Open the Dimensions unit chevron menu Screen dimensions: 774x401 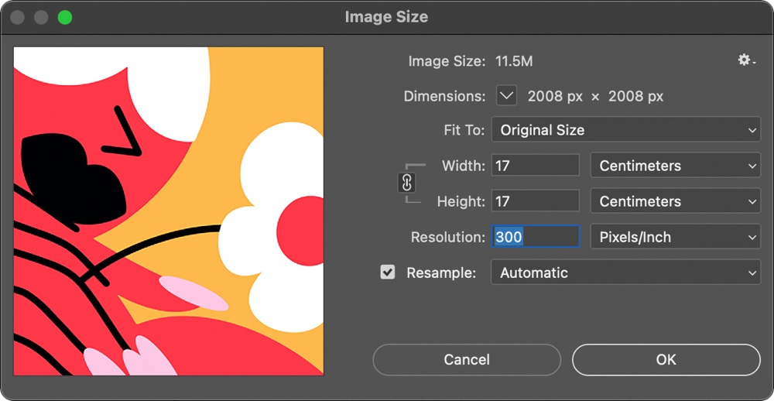[x=506, y=96]
